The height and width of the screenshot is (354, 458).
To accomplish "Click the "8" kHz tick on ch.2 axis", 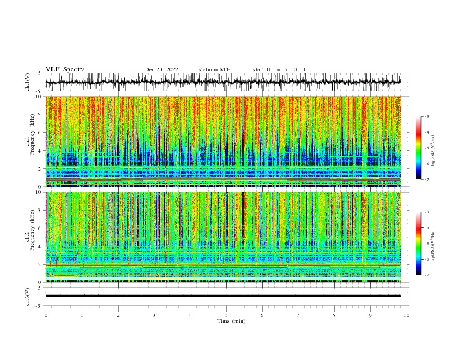I will click(x=40, y=211).
